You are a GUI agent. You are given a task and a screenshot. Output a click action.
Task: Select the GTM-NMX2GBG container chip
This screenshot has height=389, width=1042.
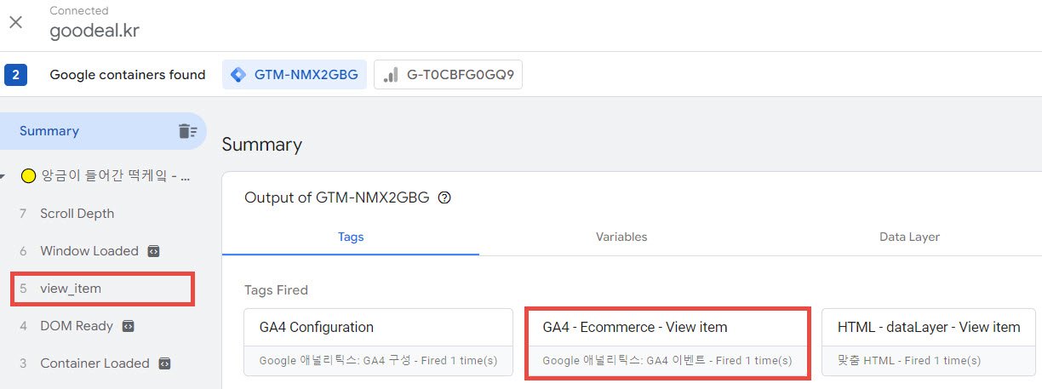tap(295, 75)
